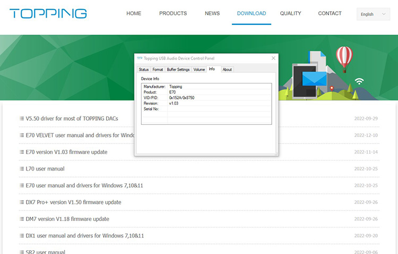The width and height of the screenshot is (398, 254).
Task: Click the date 2022-09-20
Action: coord(366,236)
